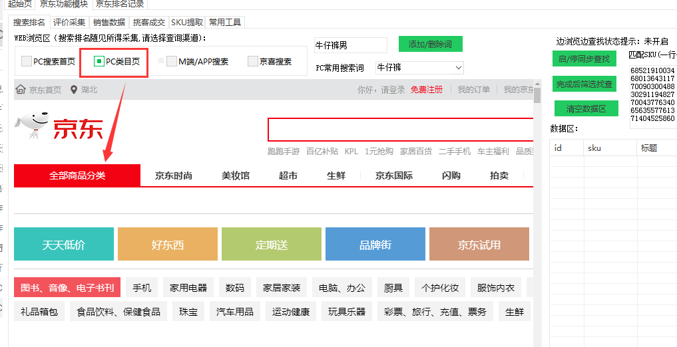Select the 珠宝 category
Image resolution: width=677 pixels, height=347 pixels.
(x=188, y=312)
